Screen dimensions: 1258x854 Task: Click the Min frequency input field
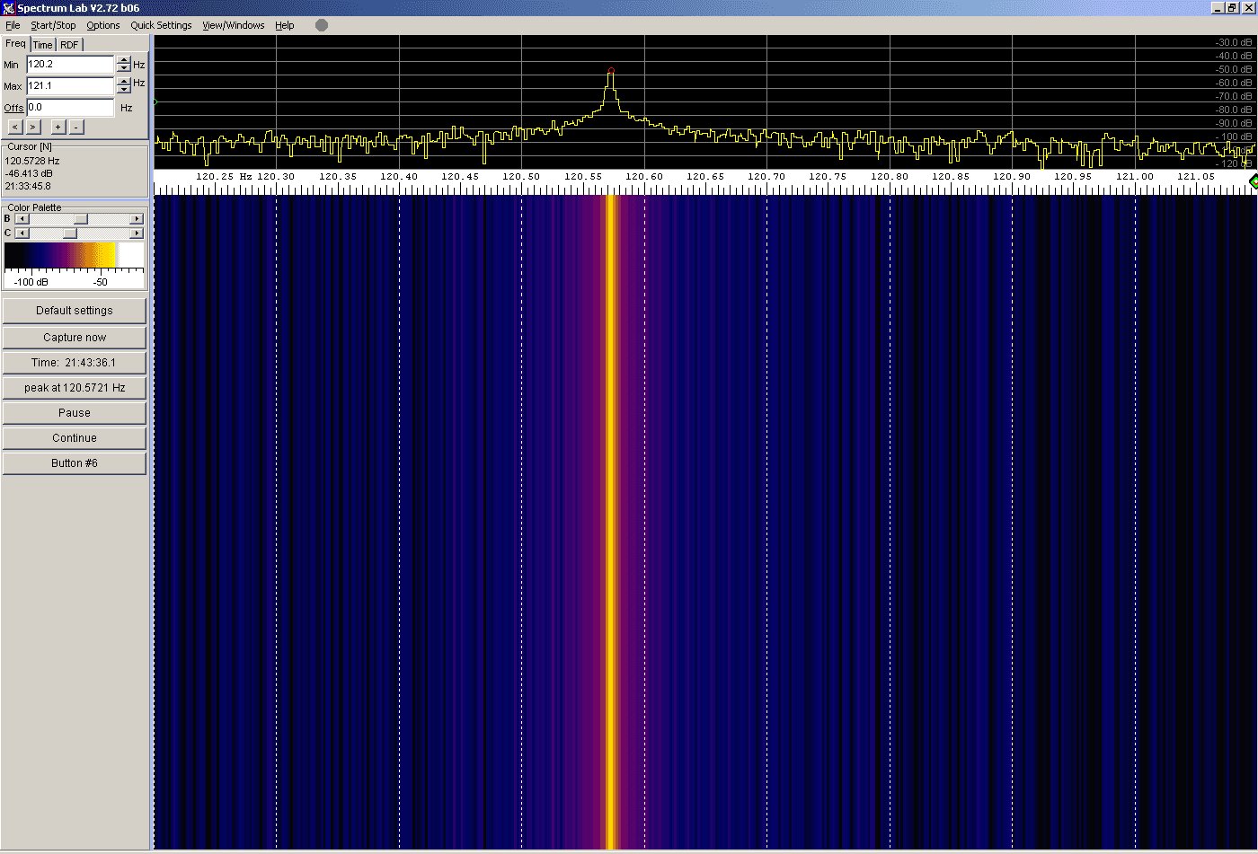tap(70, 64)
